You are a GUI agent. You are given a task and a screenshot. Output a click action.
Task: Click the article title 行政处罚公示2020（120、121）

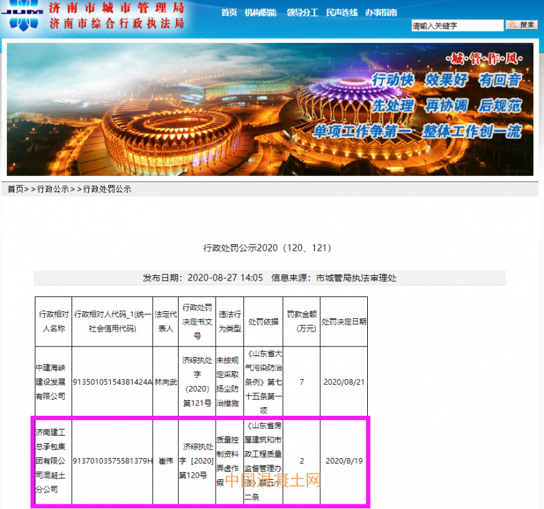tap(267, 248)
